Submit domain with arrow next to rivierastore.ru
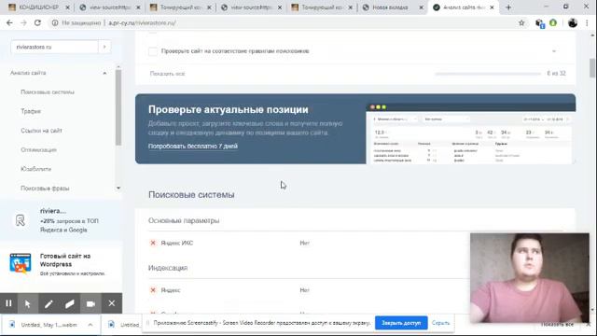This screenshot has width=597, height=336. (104, 47)
